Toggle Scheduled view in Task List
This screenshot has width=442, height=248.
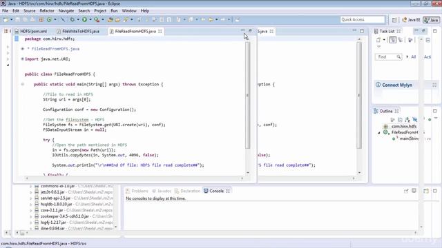coord(401,40)
